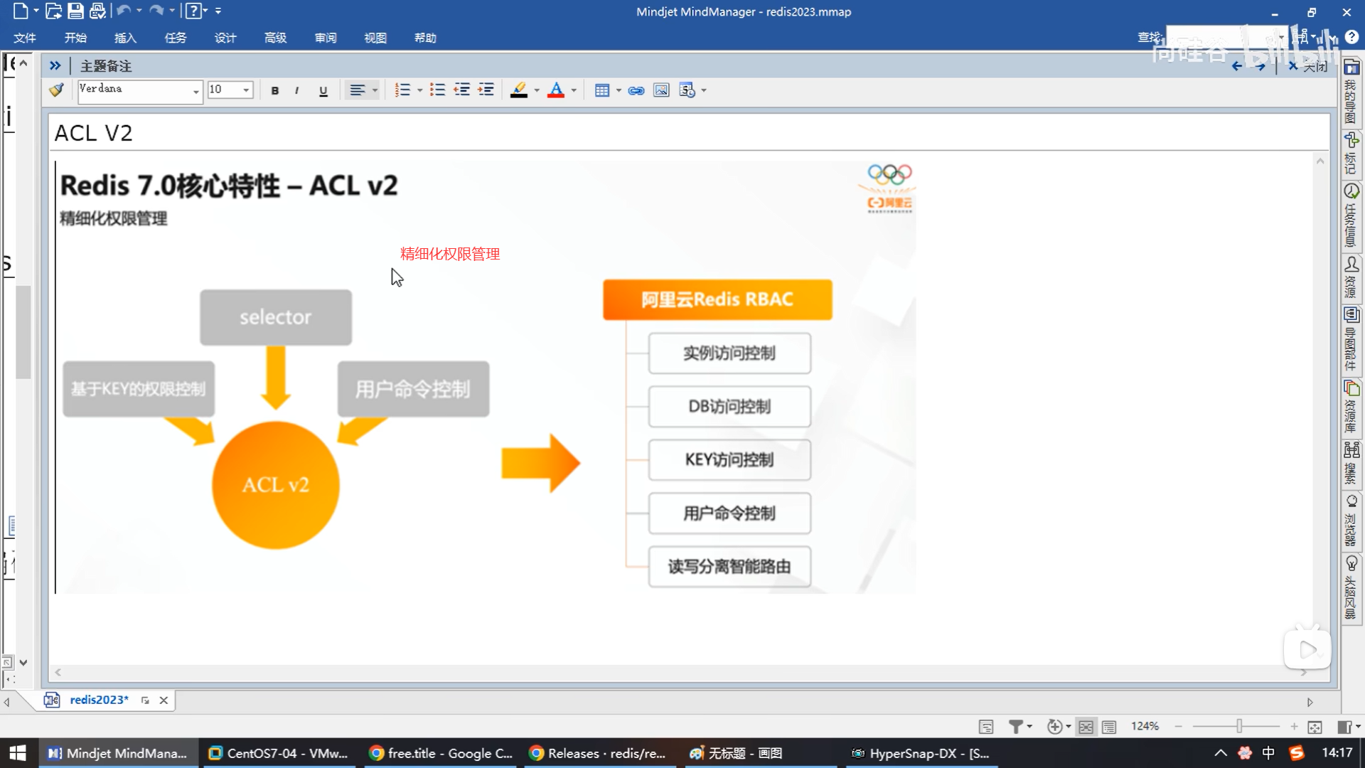The height and width of the screenshot is (768, 1365).
Task: Expand the notes pane with the double chevron
Action: coord(55,66)
